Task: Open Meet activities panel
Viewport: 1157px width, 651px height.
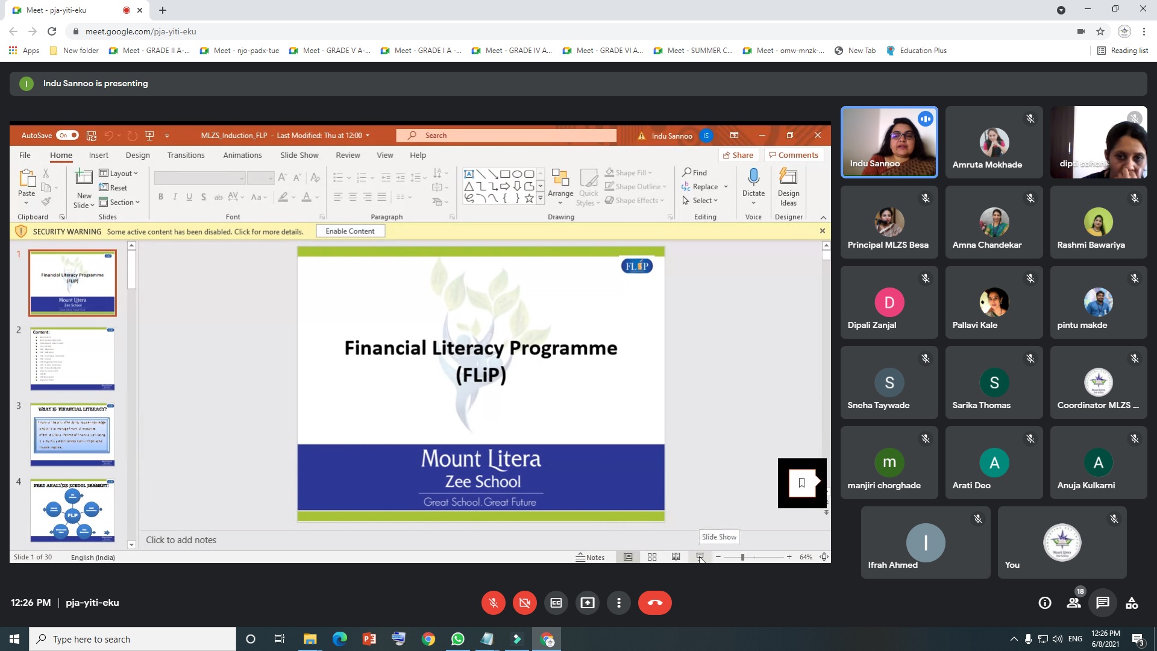Action: point(1132,603)
